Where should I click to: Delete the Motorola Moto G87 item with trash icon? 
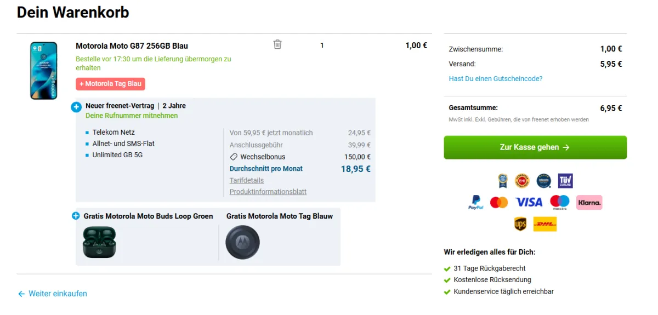[277, 44]
